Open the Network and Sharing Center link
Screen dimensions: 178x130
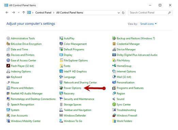[x=80, y=82]
